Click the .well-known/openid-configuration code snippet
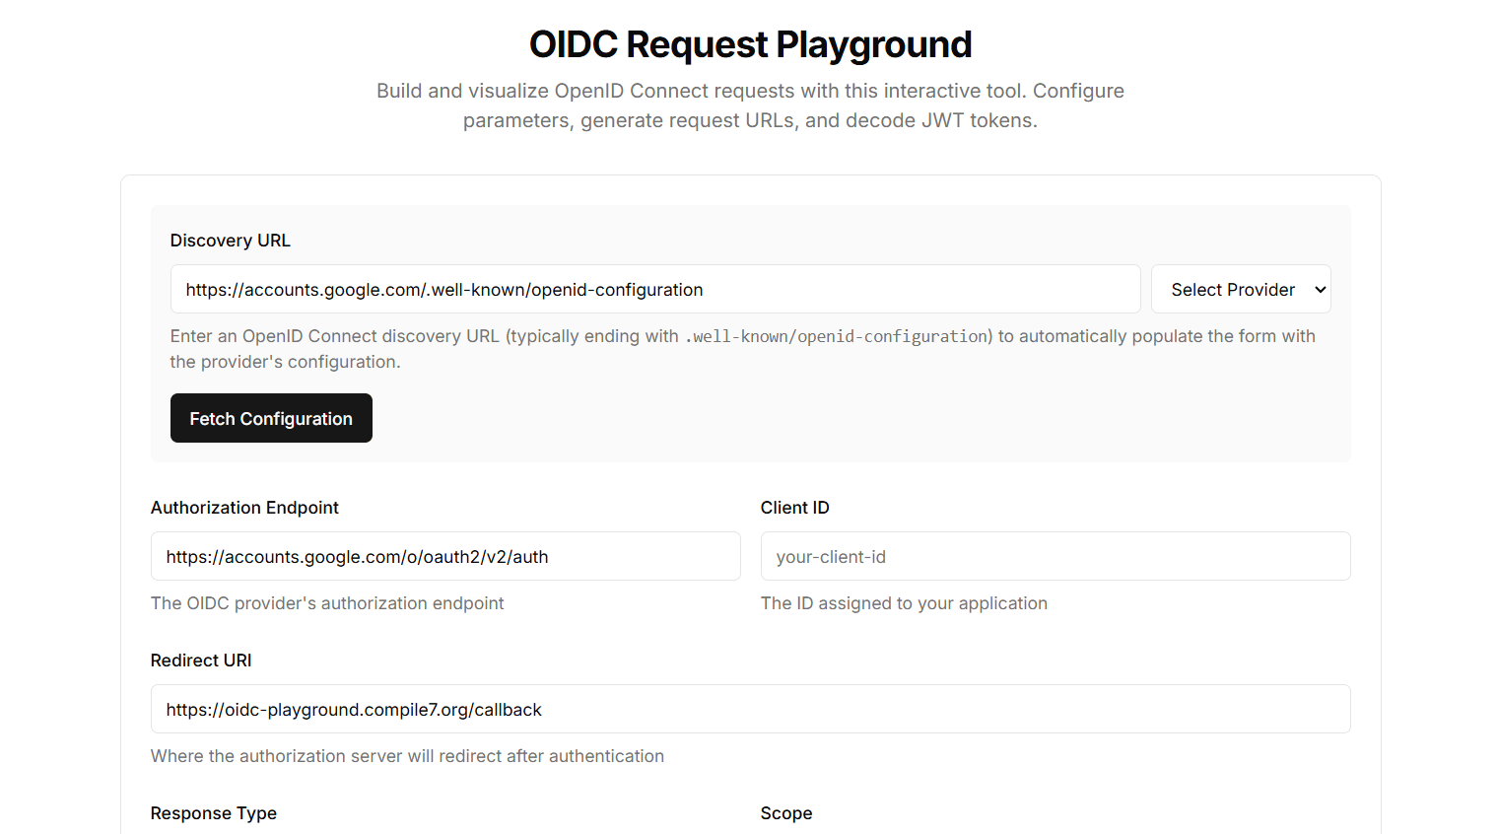This screenshot has height=834, width=1498. [837, 337]
